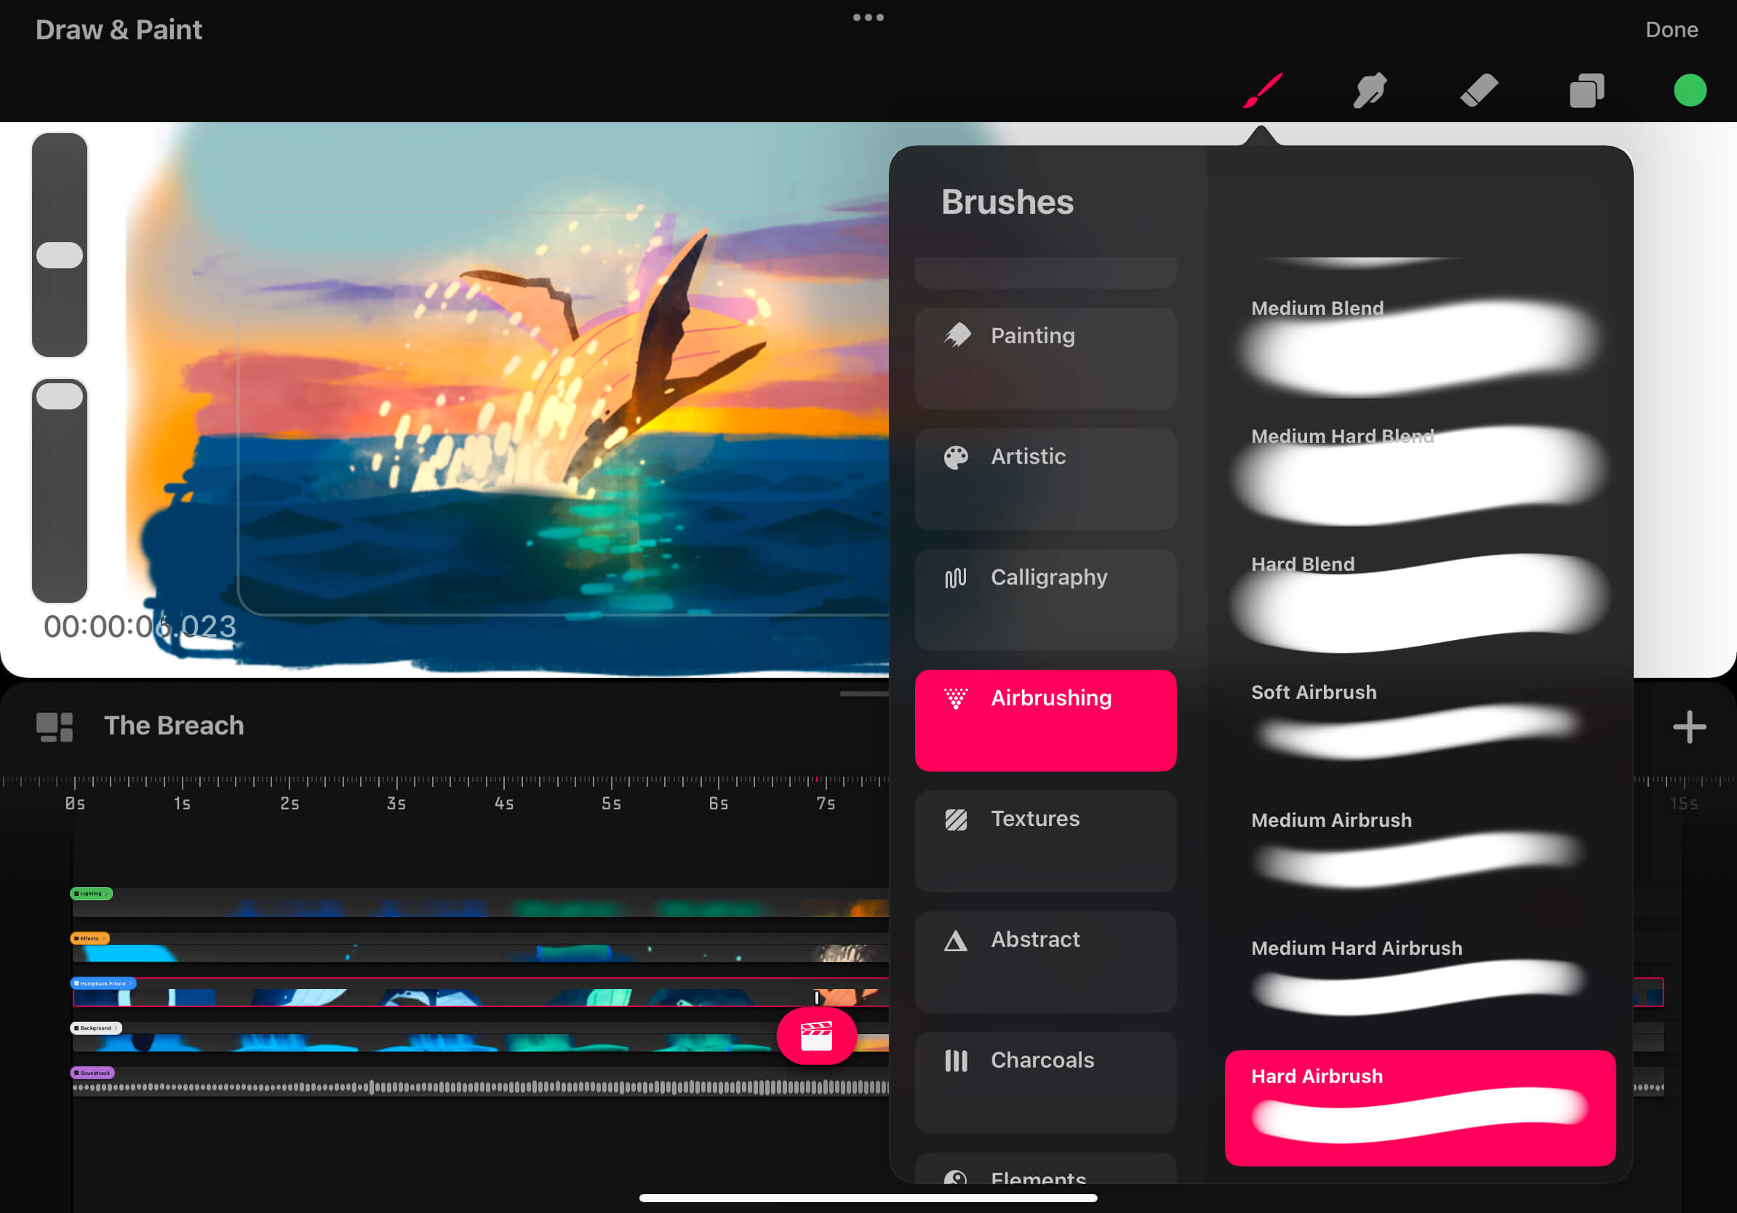The width and height of the screenshot is (1737, 1213).
Task: Toggle visibility of the Lighting track
Action: coord(77,893)
